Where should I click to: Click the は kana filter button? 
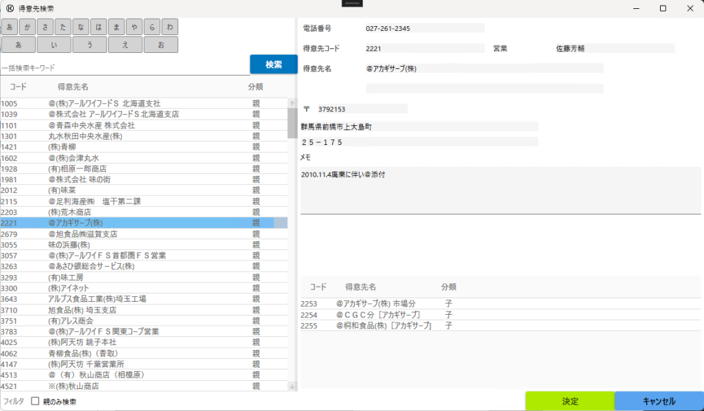(98, 27)
